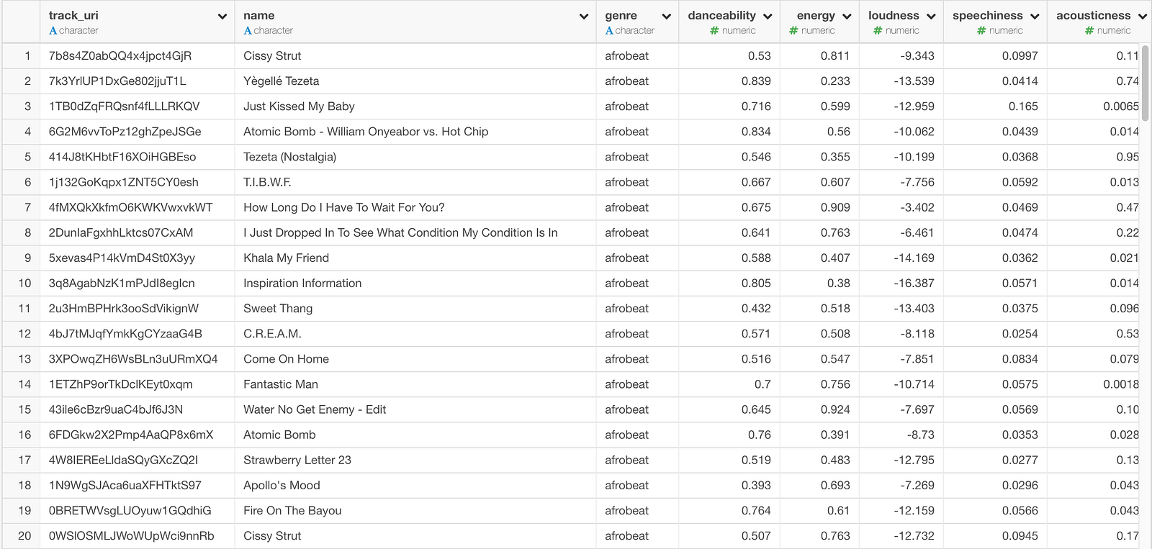The height and width of the screenshot is (549, 1152).
Task: Open the track_uri column dropdown menu
Action: [x=222, y=17]
